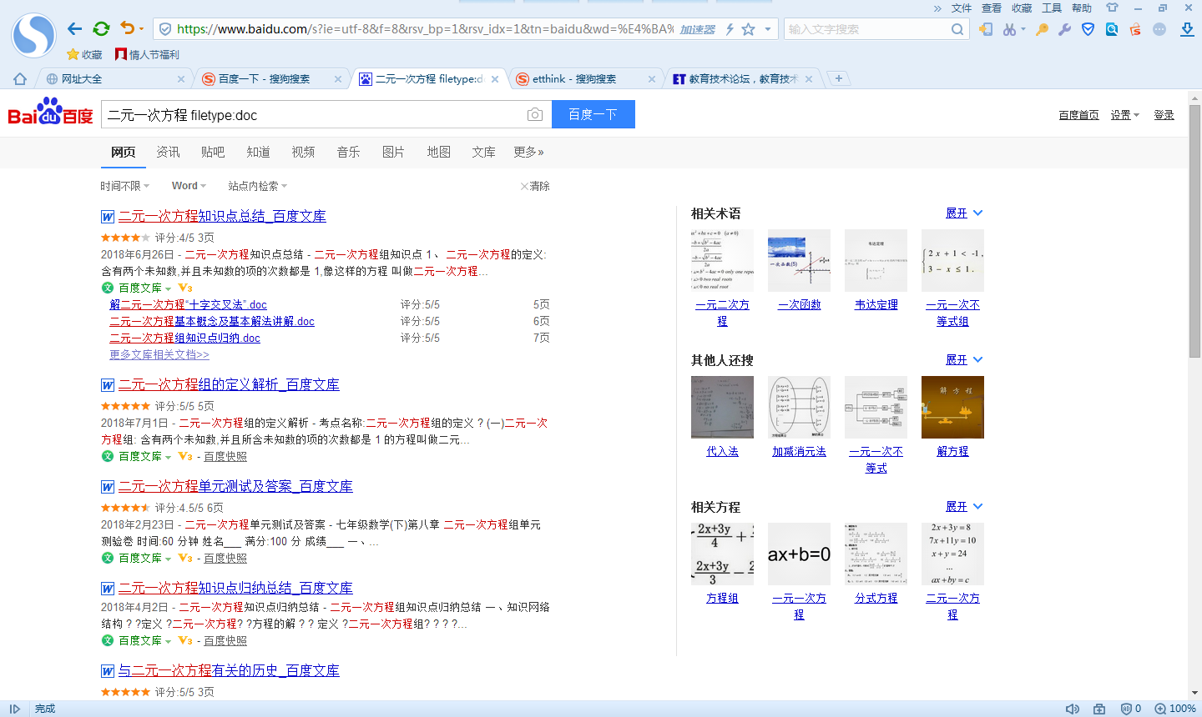Open the 情人节福利 bookmark
This screenshot has width=1202, height=717.
147,55
